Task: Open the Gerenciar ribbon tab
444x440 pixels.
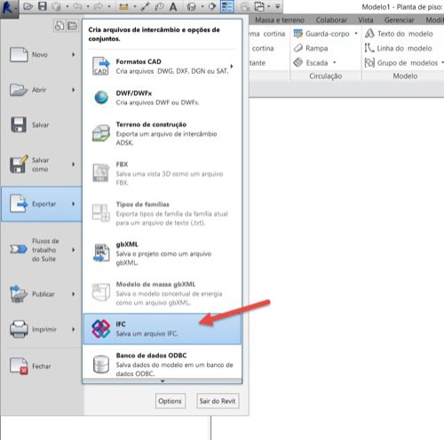Action: tap(399, 20)
